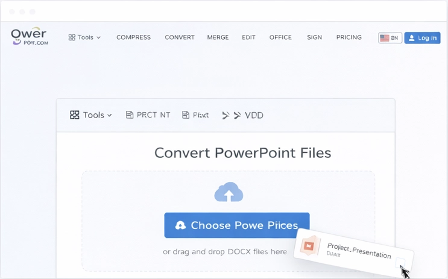
Task: Click the PowerPoint file icon on dragged card
Action: click(x=310, y=245)
